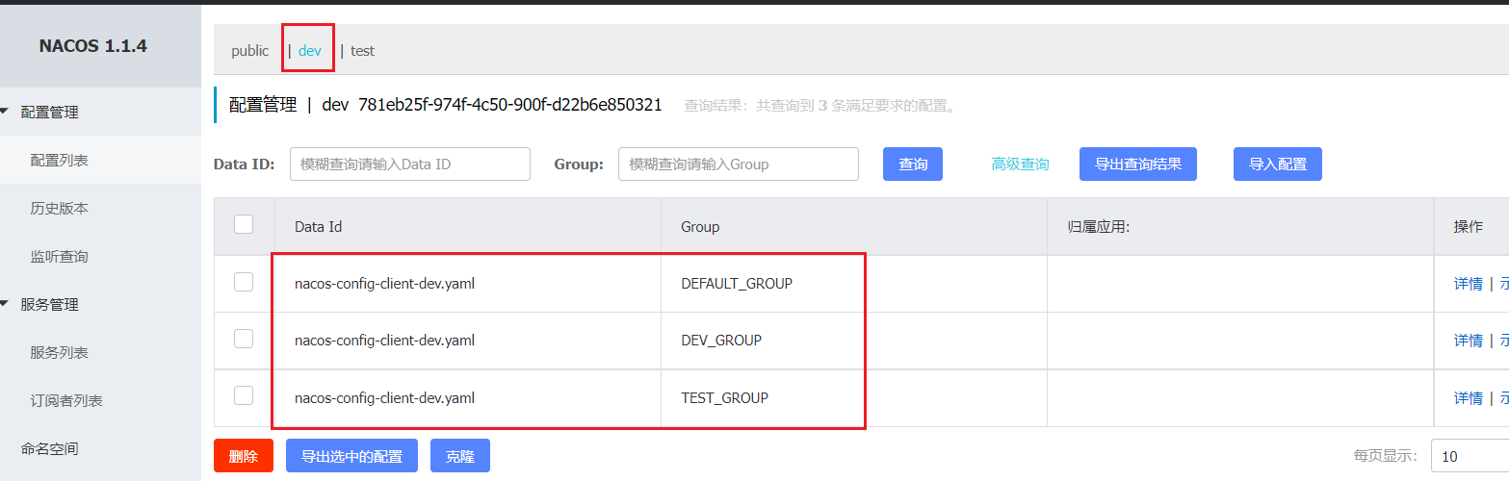
Task: Switch to the dev namespace tab
Action: tap(310, 51)
